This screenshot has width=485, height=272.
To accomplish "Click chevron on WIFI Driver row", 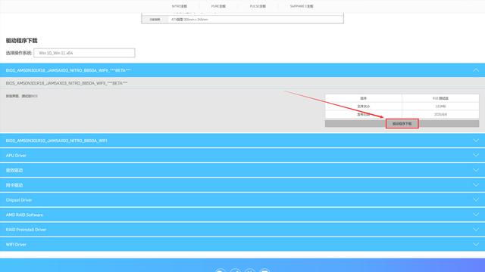I will (476, 244).
